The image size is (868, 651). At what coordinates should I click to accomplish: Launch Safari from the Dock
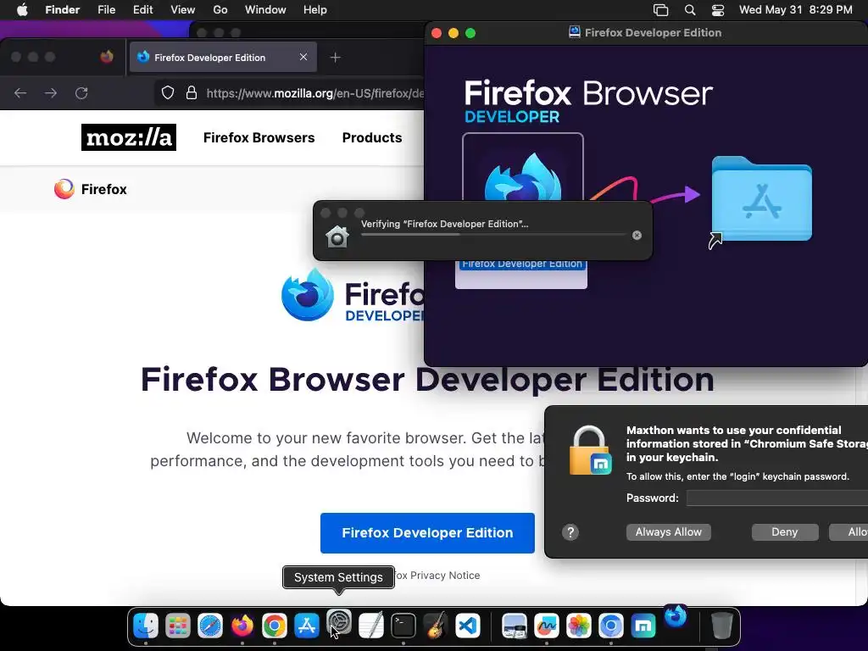210,626
